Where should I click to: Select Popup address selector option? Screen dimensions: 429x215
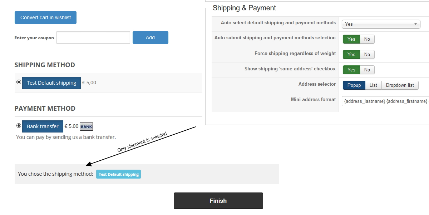pos(354,85)
